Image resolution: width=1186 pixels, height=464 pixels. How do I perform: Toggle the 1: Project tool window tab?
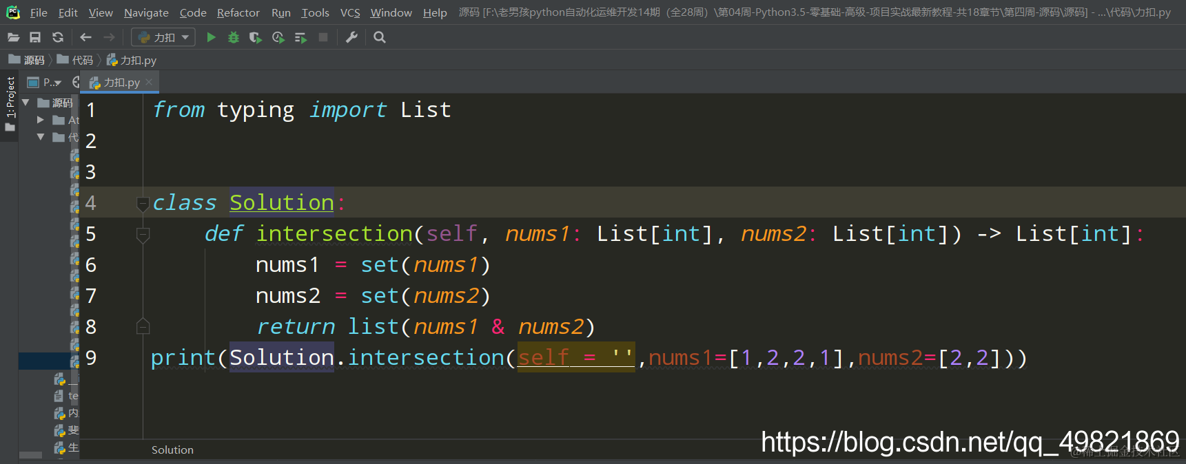(10, 105)
